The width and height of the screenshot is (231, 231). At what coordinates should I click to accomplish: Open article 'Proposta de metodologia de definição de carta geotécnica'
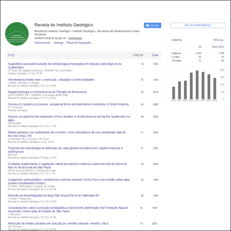(65, 150)
